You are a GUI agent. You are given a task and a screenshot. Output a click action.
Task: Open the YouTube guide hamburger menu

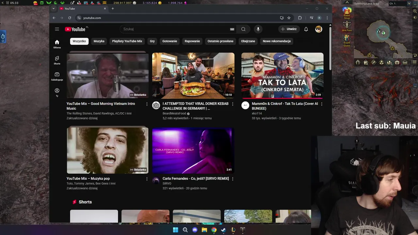pos(57,29)
